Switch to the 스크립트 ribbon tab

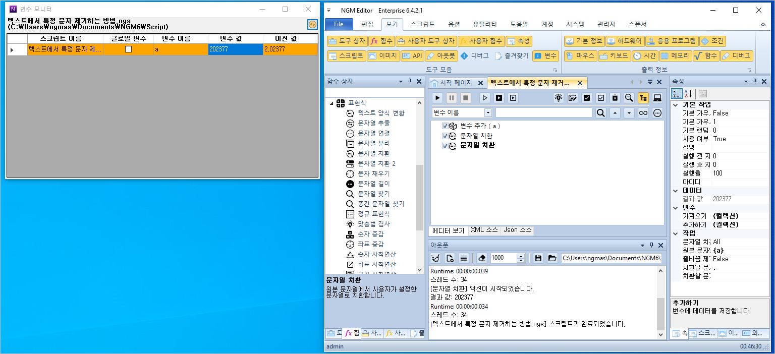point(422,24)
